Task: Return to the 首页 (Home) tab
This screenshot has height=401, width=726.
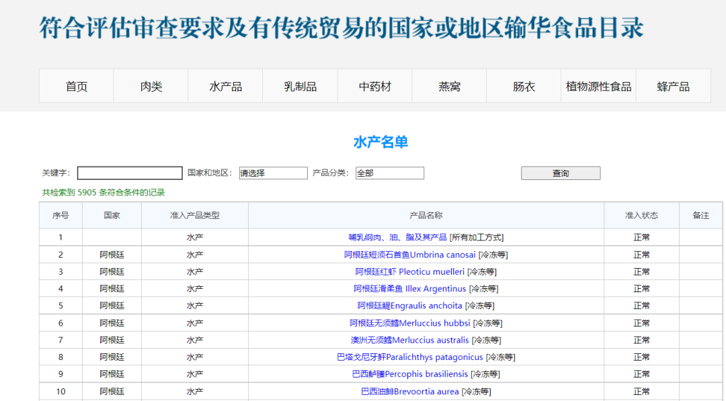Action: [x=75, y=85]
